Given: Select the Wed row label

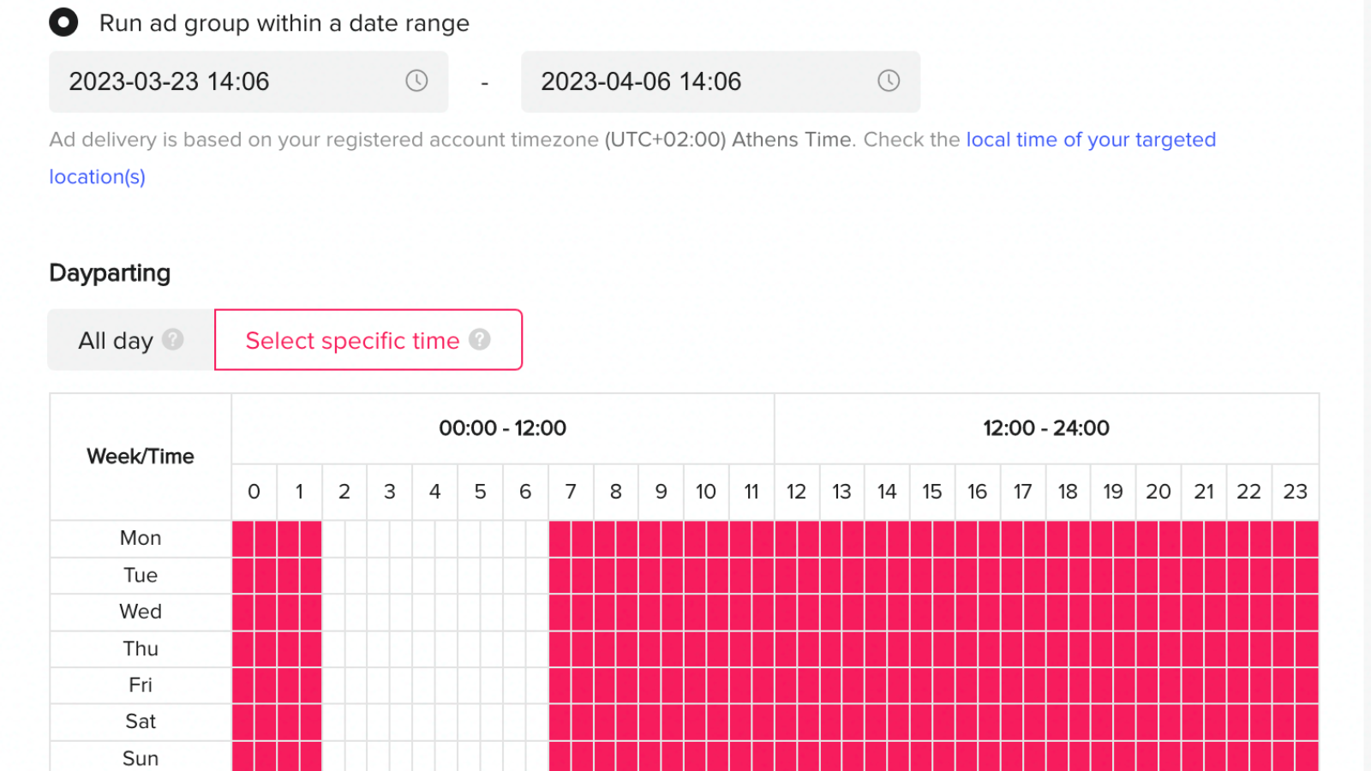Looking at the screenshot, I should click(141, 612).
